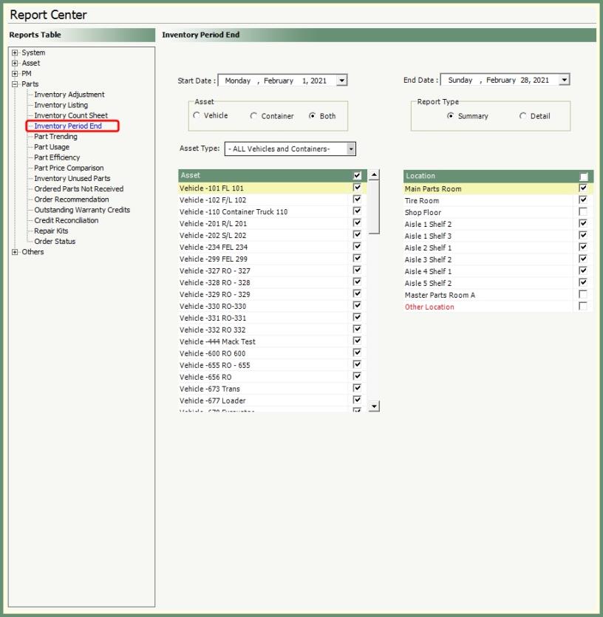603x617 pixels.
Task: Toggle the select-all Asset header checkbox
Action: click(x=358, y=176)
